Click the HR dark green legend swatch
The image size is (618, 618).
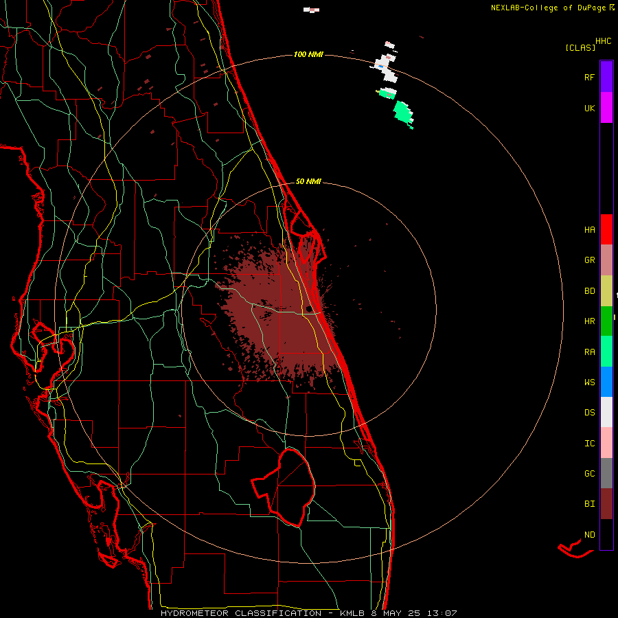[606, 321]
